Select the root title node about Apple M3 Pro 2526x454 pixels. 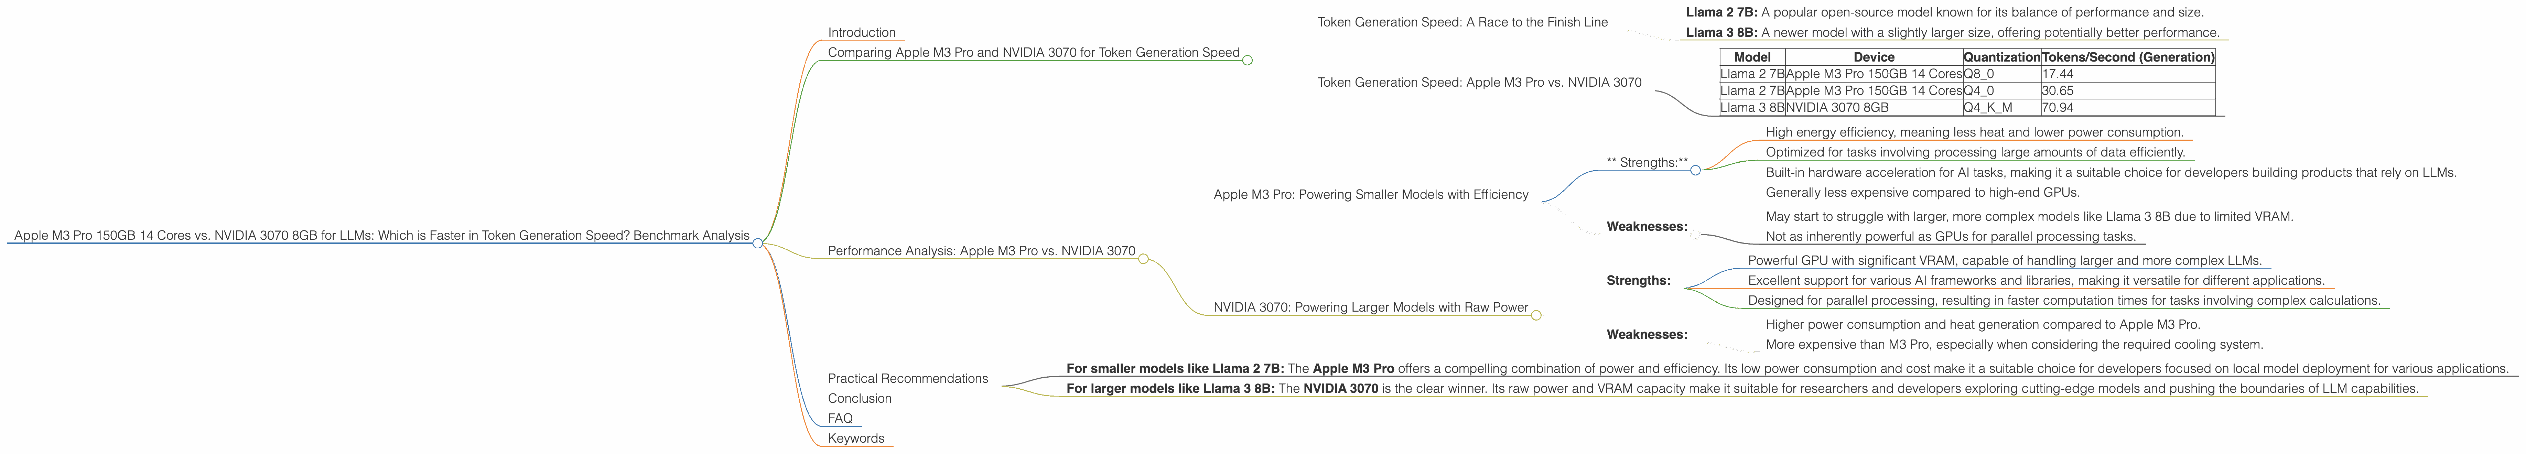[381, 235]
